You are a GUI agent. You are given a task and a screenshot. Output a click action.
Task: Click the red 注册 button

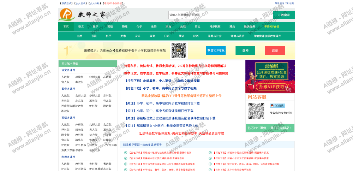[x=275, y=51]
